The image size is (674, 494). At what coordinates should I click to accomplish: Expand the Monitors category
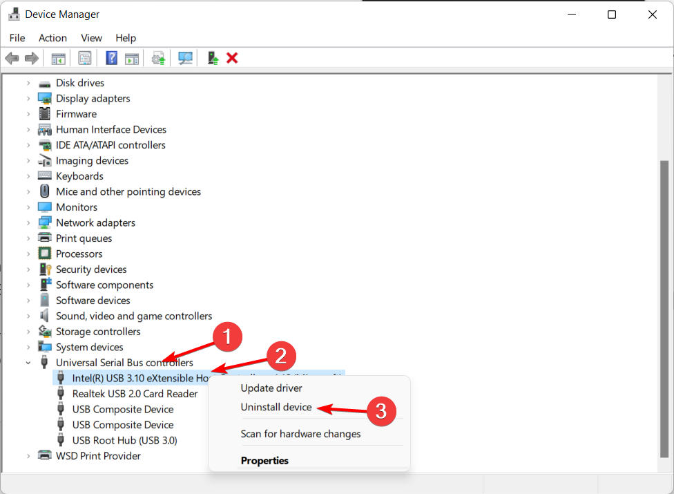click(x=28, y=207)
